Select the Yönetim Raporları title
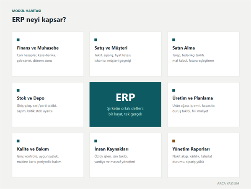 (191, 149)
